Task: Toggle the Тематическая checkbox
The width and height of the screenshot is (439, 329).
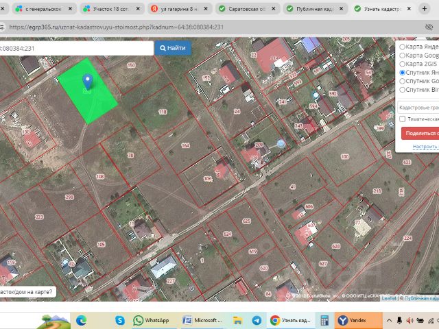Action: coord(403,119)
